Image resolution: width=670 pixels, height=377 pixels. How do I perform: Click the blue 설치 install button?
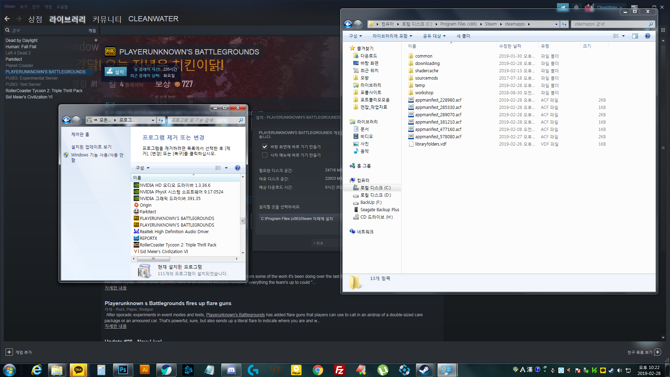point(116,72)
